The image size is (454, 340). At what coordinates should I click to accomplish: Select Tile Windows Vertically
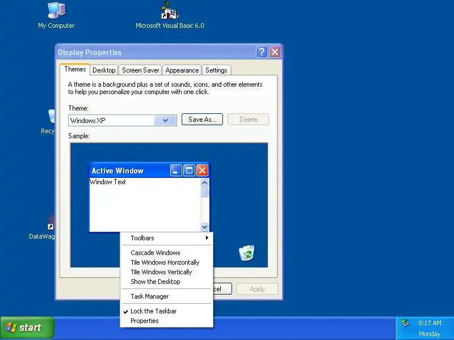(x=166, y=272)
